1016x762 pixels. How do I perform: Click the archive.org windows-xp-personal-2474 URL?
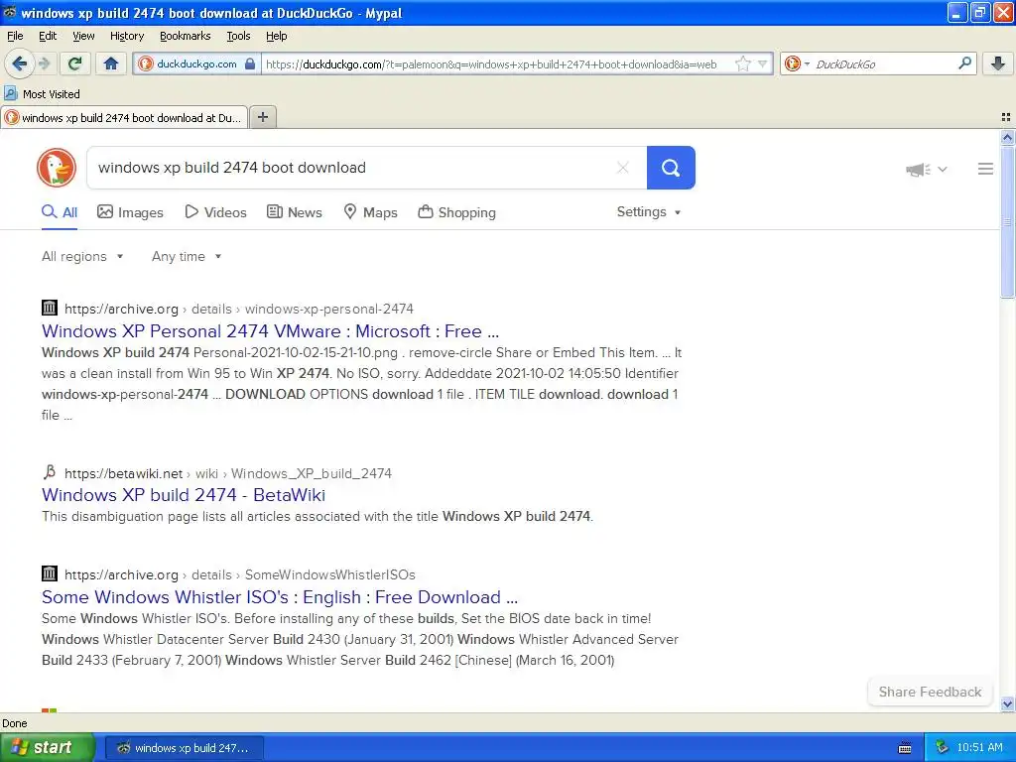[x=238, y=309]
